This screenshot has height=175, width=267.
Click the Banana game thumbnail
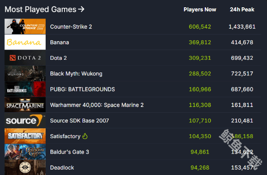click(x=25, y=42)
